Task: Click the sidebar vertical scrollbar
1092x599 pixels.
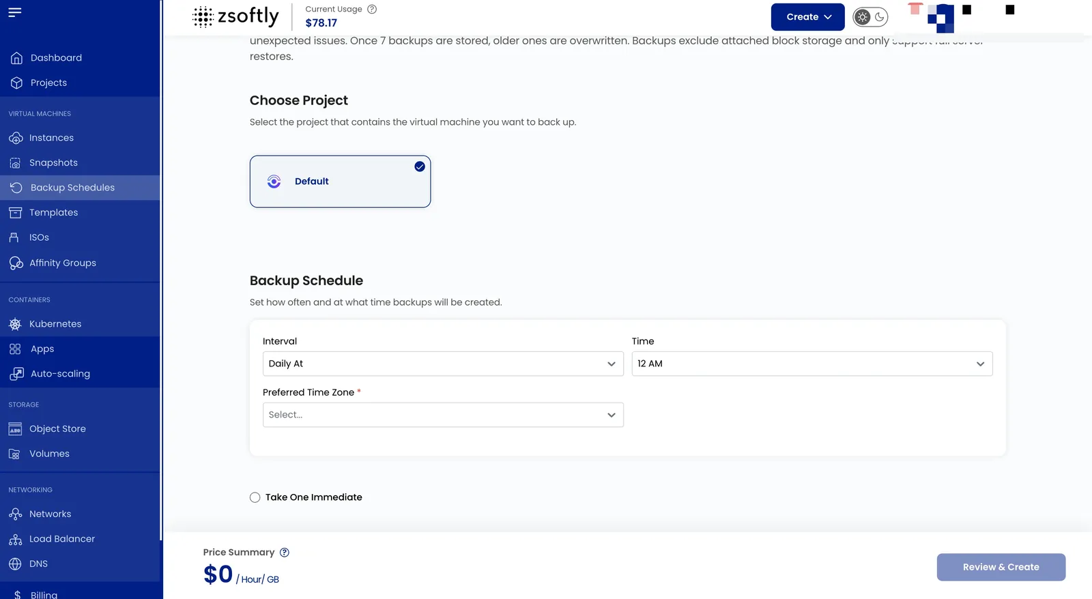Action: [x=161, y=269]
